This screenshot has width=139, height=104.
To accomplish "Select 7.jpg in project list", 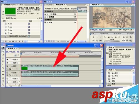I will click(x=10, y=33).
